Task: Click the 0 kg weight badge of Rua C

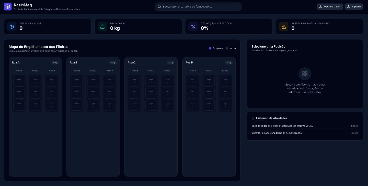Action: pyautogui.click(x=171, y=63)
